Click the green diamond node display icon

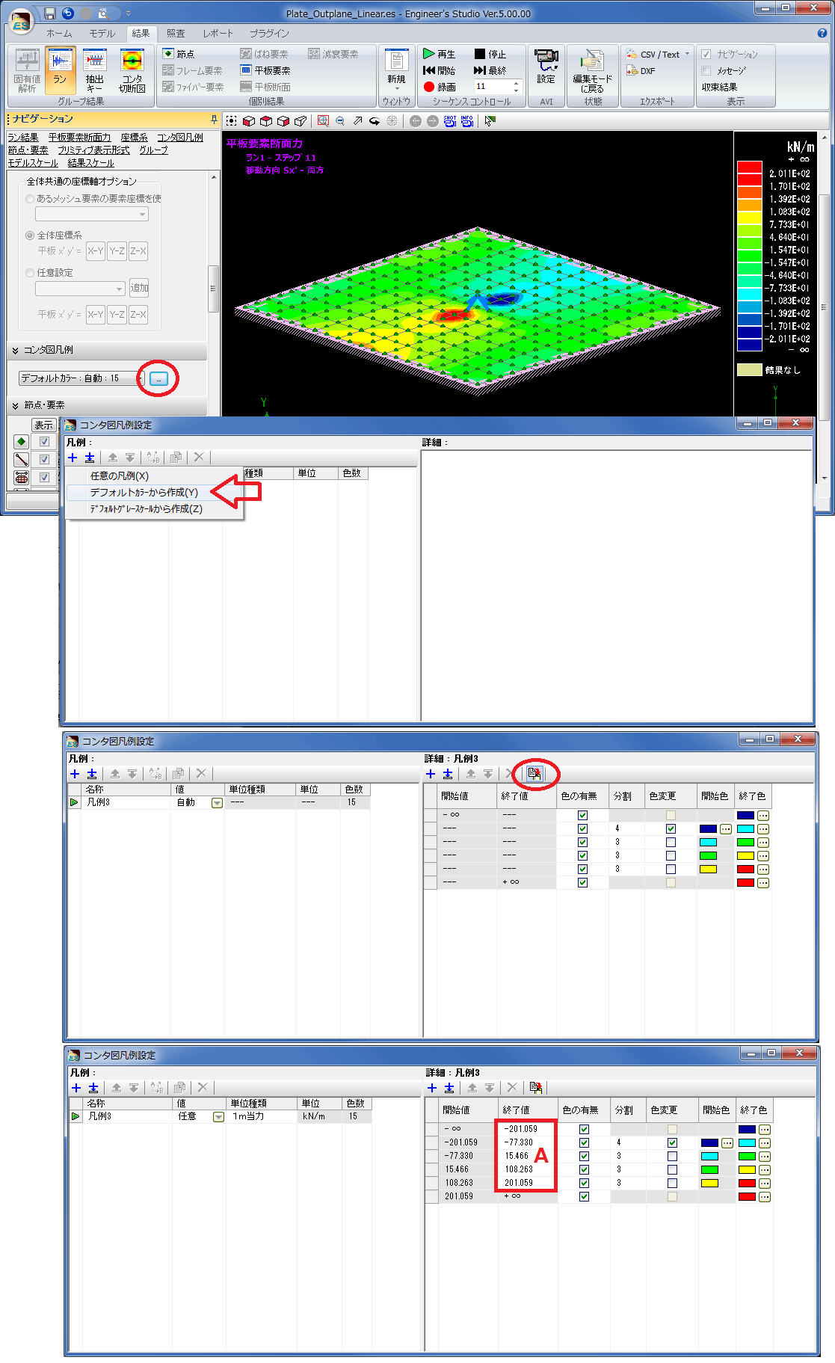coord(21,442)
